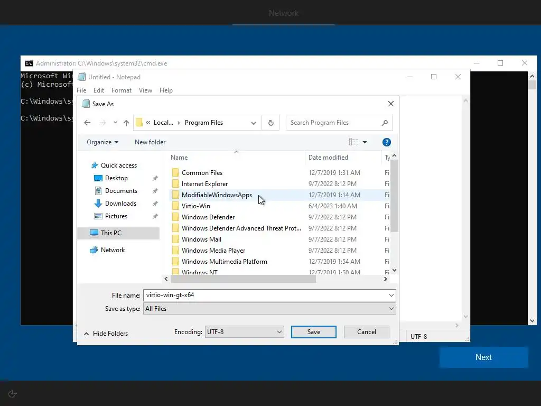Viewport: 541px width, 406px height.
Task: Click UTF-8 in Notepad status bar
Action: click(x=418, y=337)
